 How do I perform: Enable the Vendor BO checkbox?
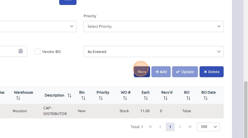[37, 52]
